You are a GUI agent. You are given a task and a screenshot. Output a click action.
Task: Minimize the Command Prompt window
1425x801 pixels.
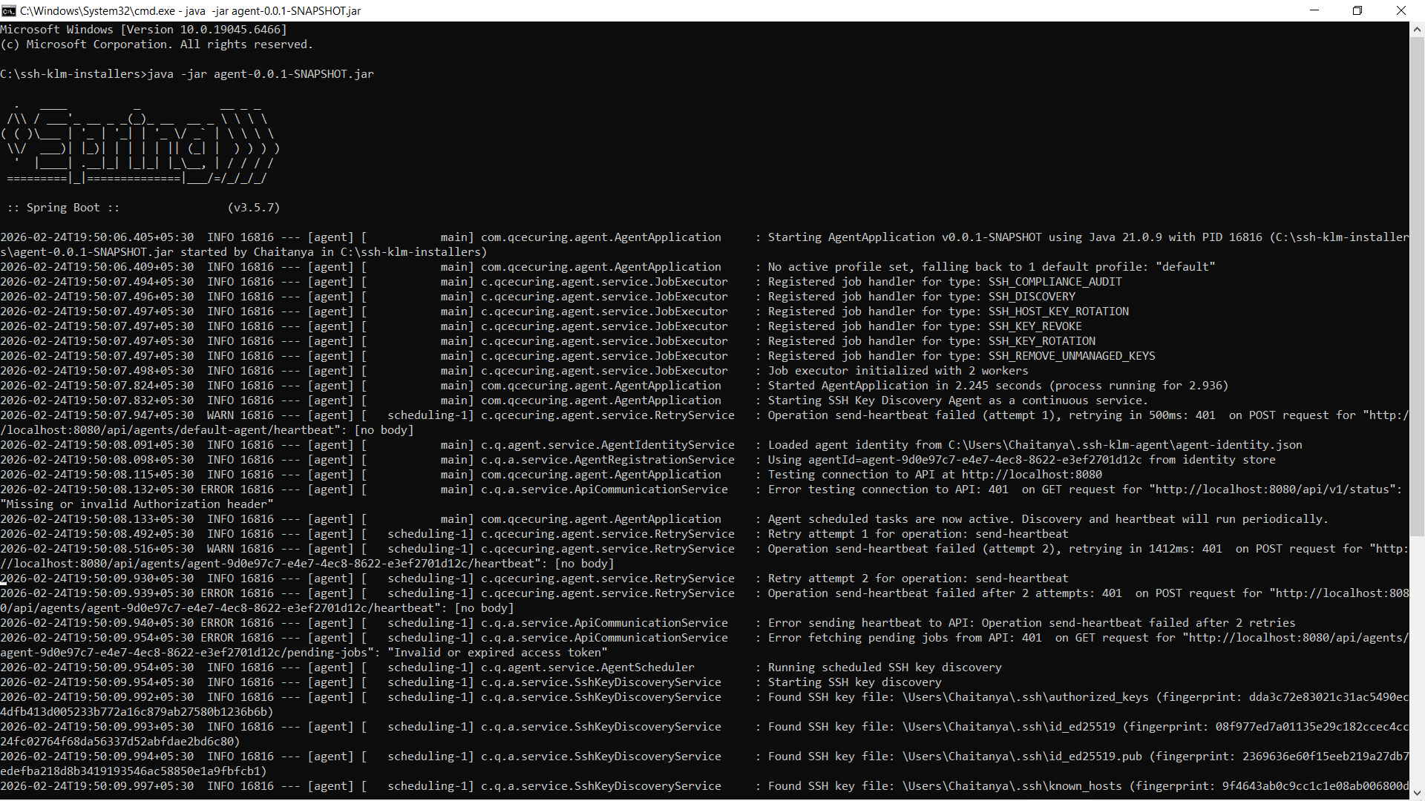coord(1314,10)
